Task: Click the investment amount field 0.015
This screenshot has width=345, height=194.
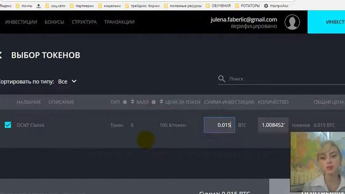Action: (219, 125)
